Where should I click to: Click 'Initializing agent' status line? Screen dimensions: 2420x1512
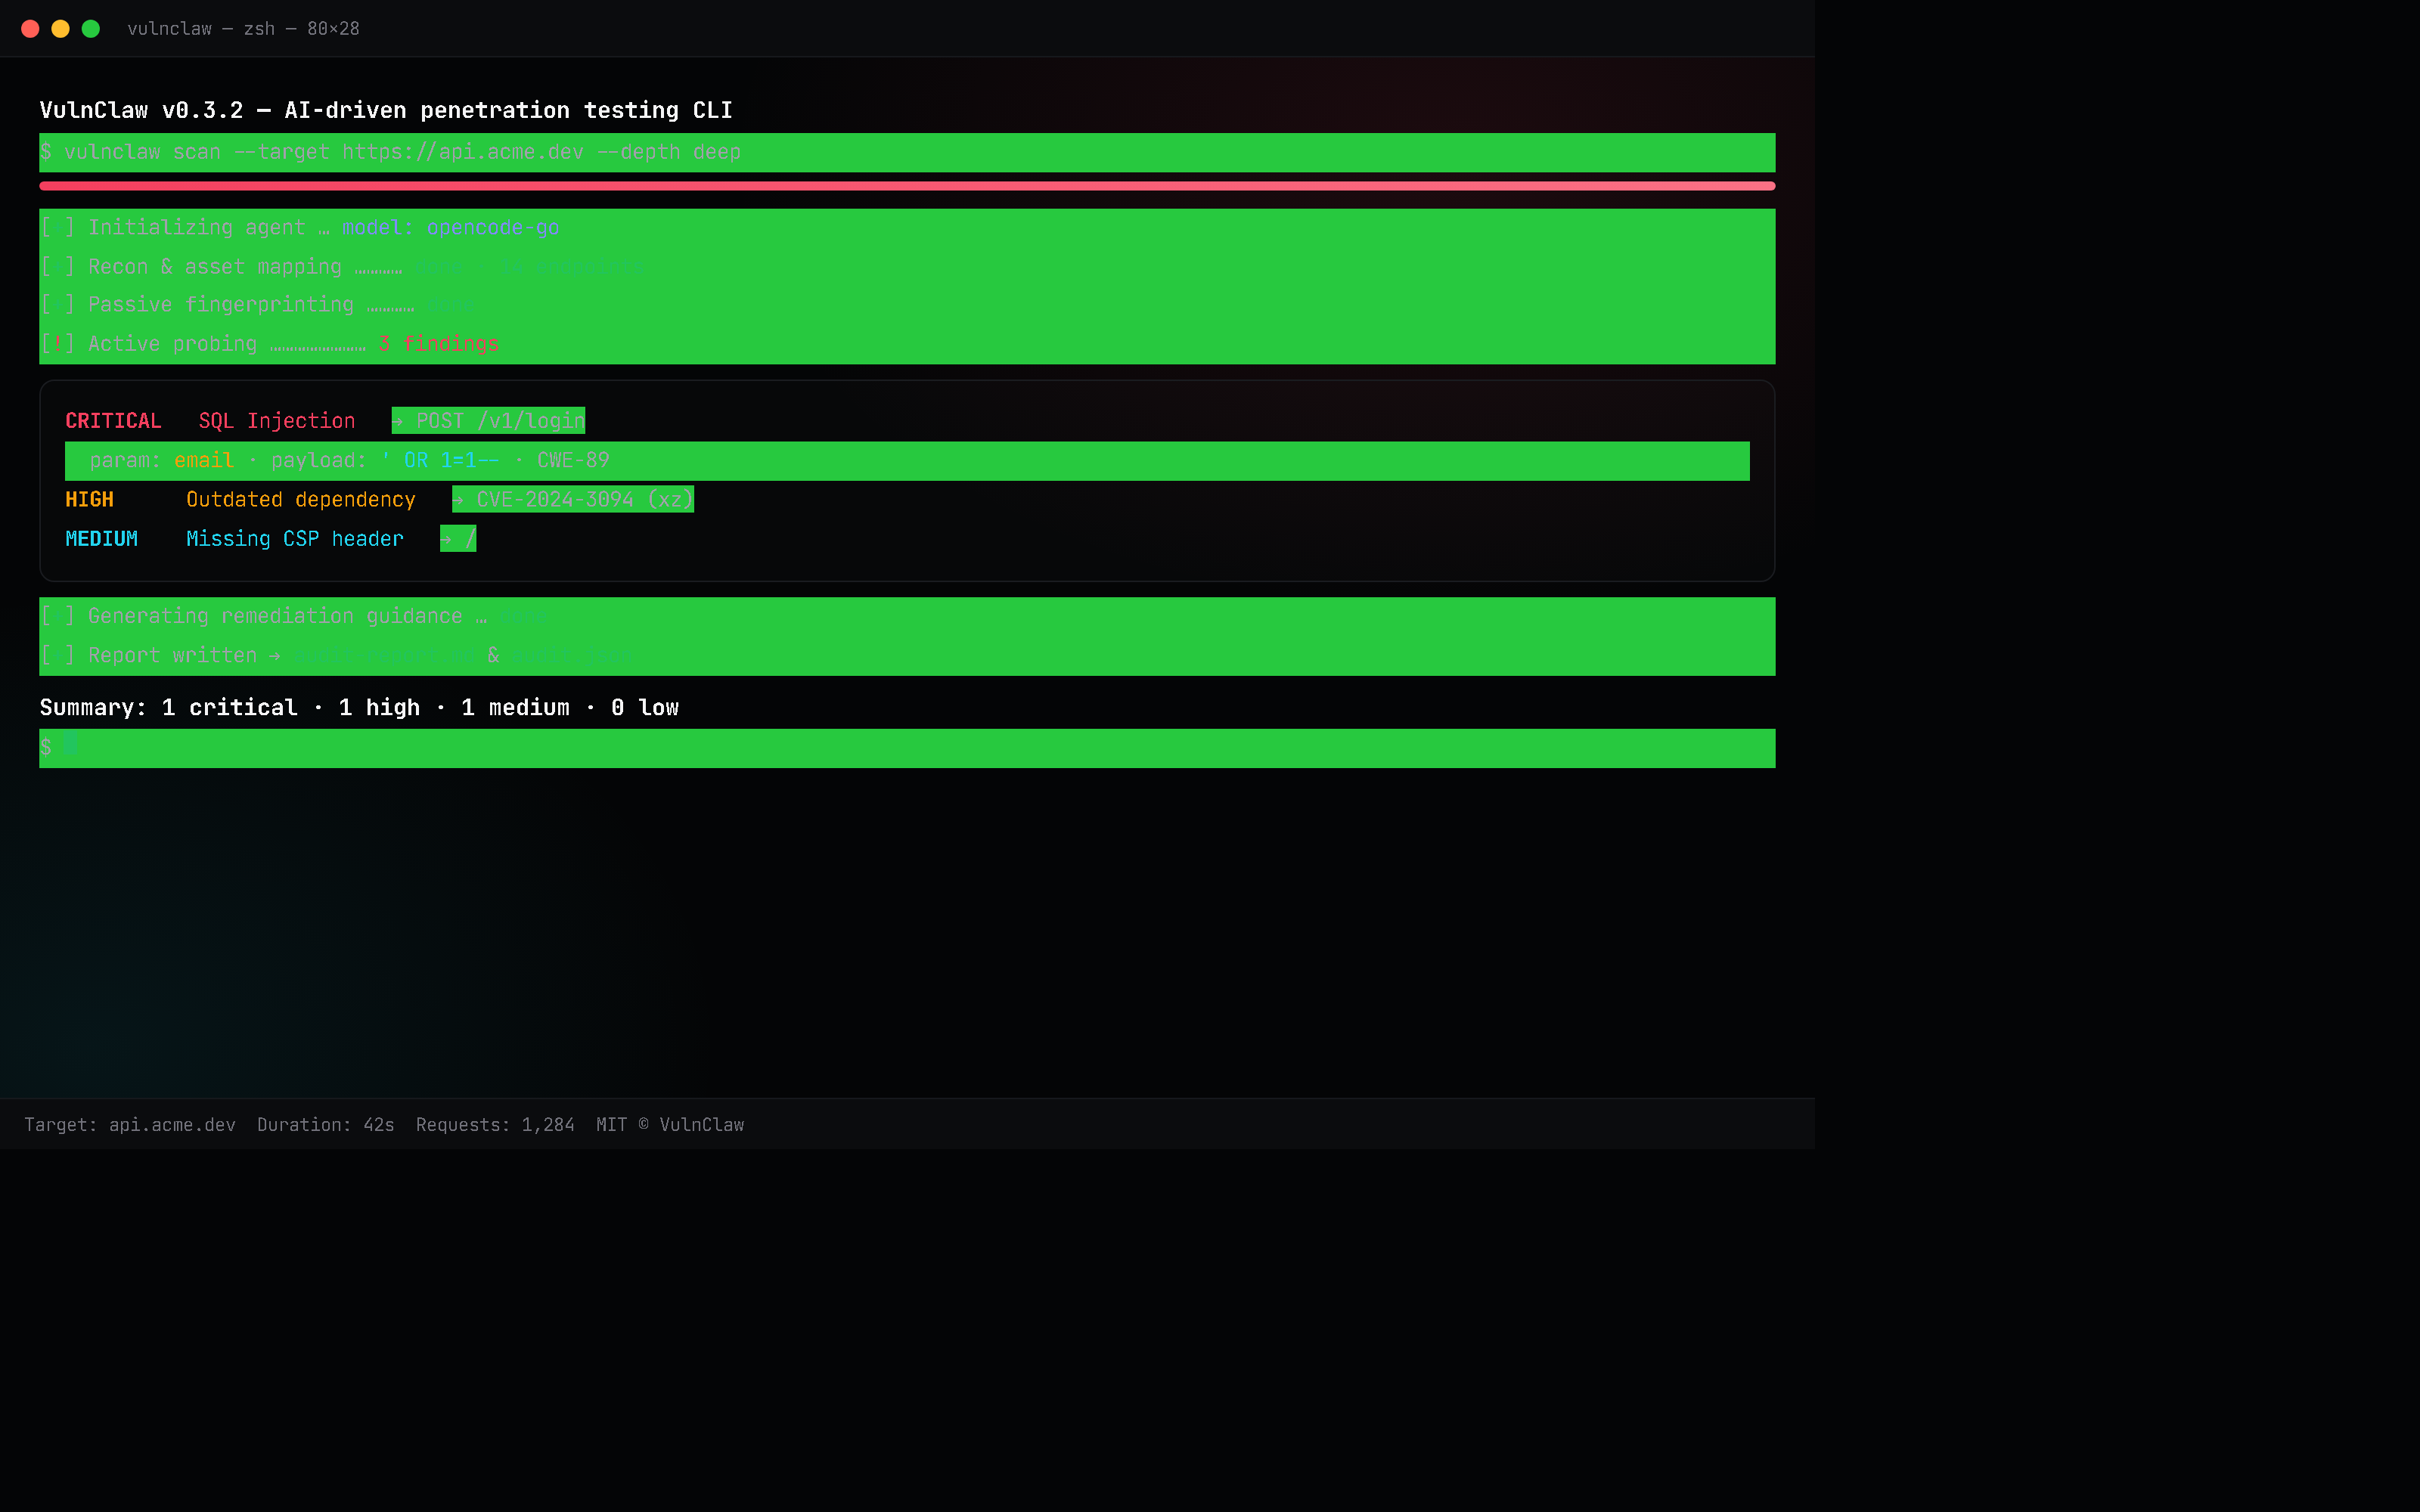click(x=907, y=228)
